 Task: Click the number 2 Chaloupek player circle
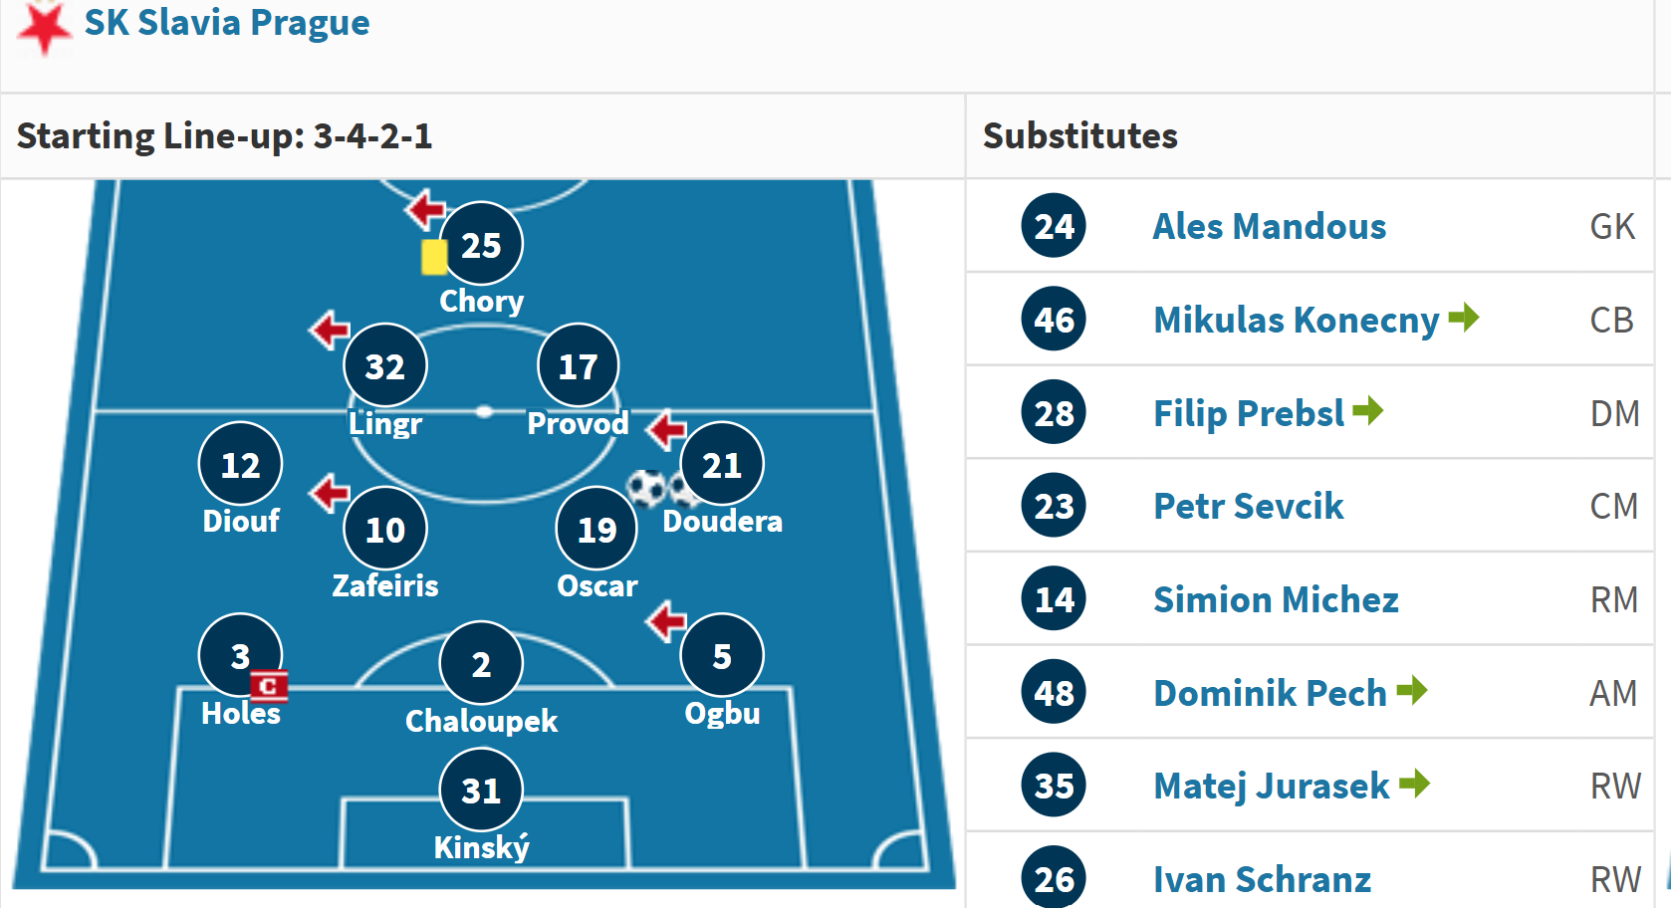pos(481,664)
